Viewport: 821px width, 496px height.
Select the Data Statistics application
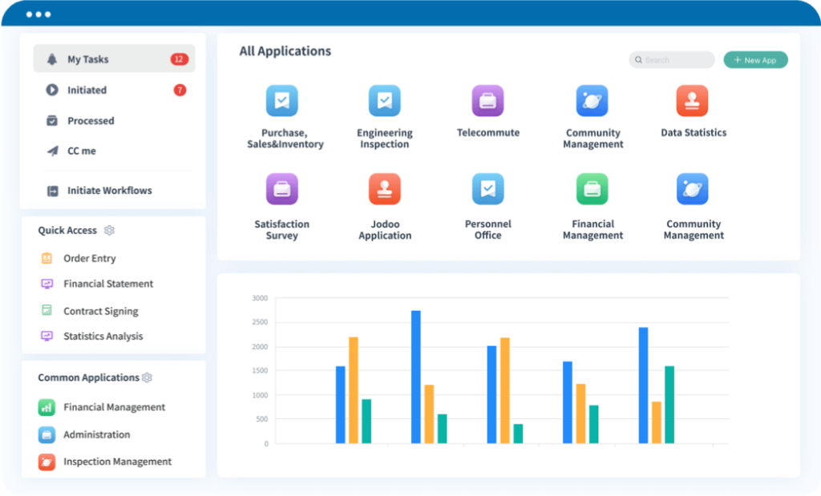click(693, 100)
